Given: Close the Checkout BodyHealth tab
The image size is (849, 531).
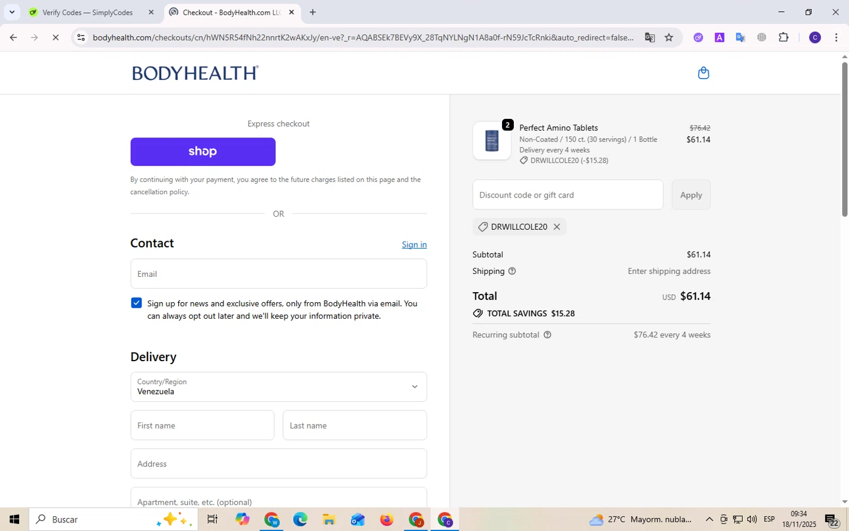Looking at the screenshot, I should point(291,12).
